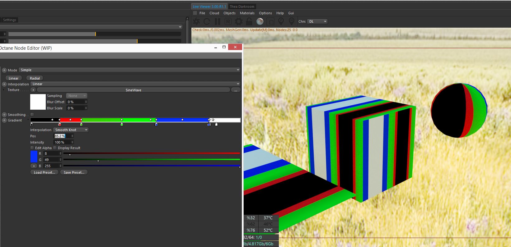The image size is (511, 247).
Task: Activate the render region icon
Action: [x=270, y=21]
